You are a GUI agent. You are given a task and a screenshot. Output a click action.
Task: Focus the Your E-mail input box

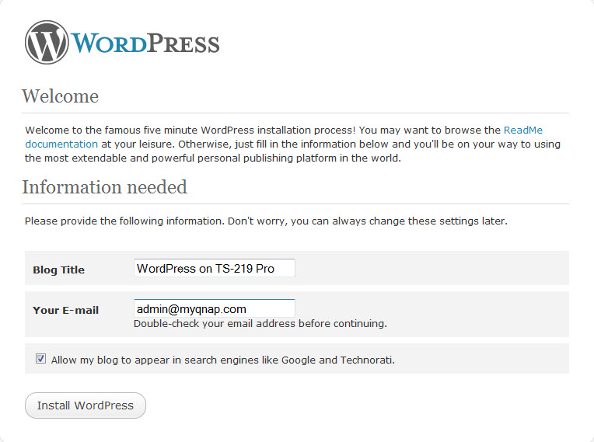pos(214,308)
